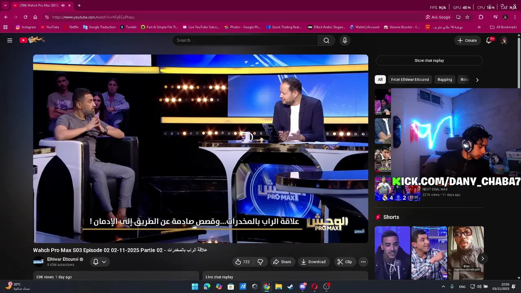Screen dimensions: 521x293
Task: Open the Netflix bookmark
Action: 71,27
